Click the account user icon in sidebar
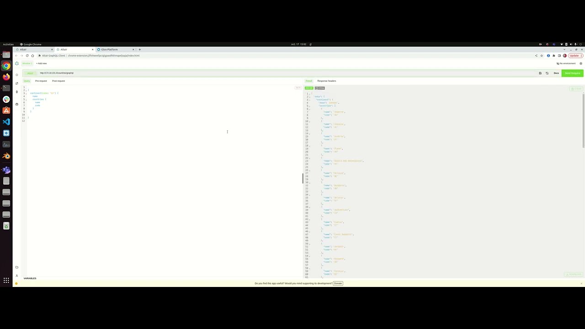Screen dimensions: 585x329 pyautogui.click(x=17, y=276)
